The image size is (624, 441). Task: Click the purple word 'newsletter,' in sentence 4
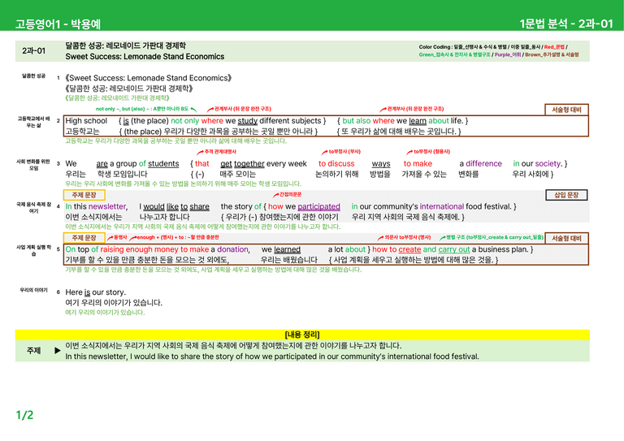(x=108, y=207)
